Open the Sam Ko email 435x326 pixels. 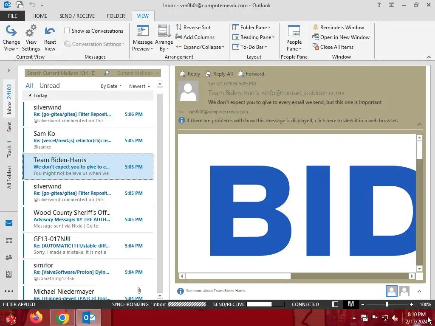point(88,140)
